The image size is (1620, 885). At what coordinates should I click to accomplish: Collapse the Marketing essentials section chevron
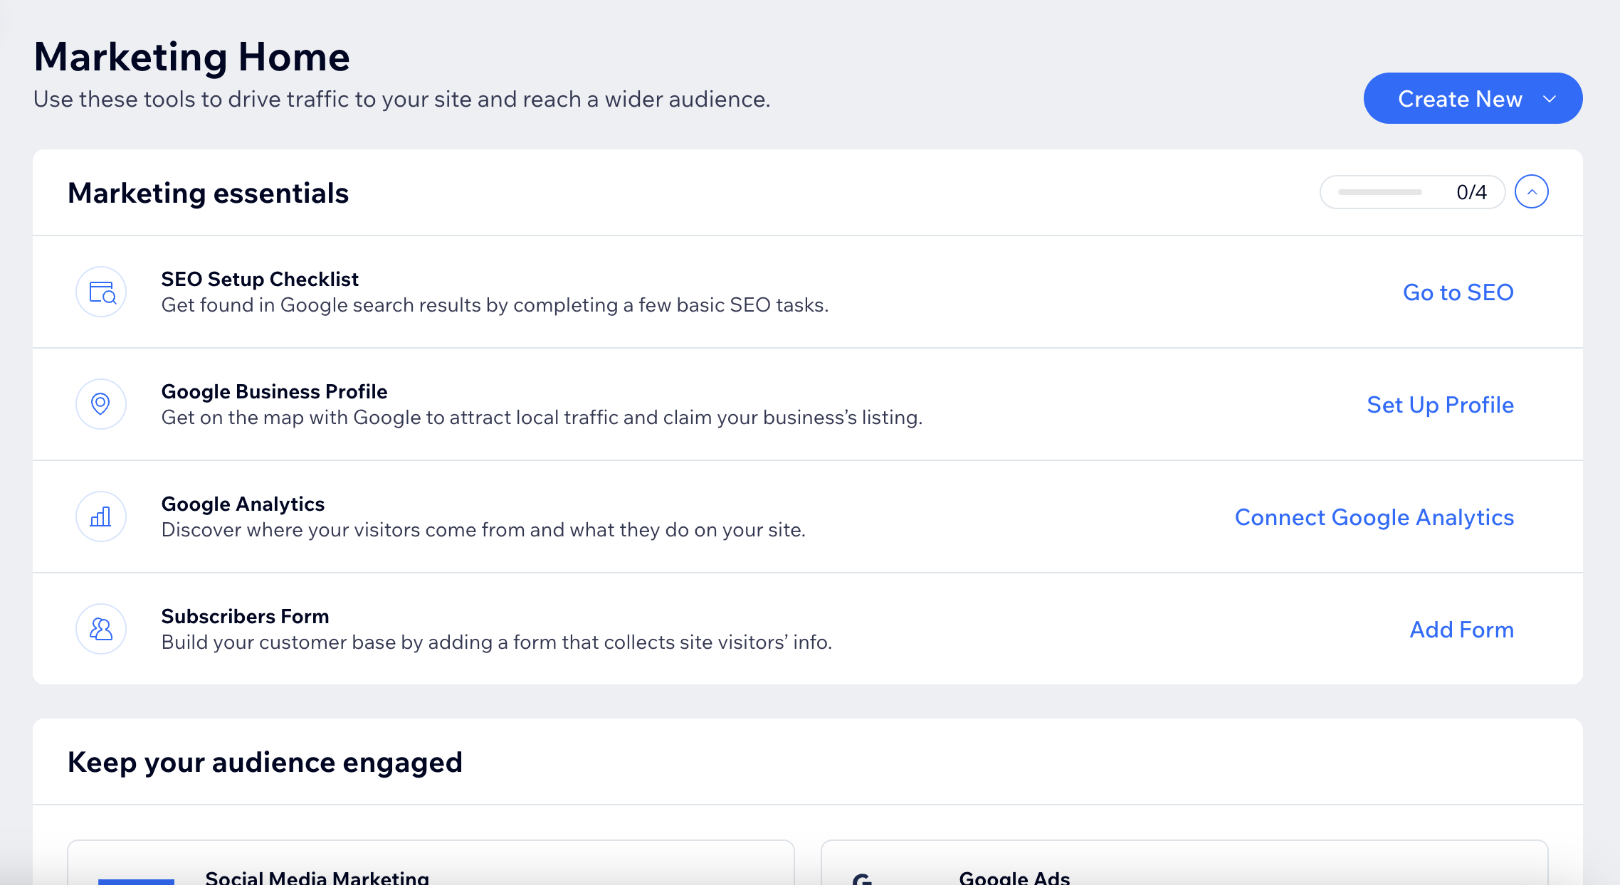click(x=1532, y=192)
